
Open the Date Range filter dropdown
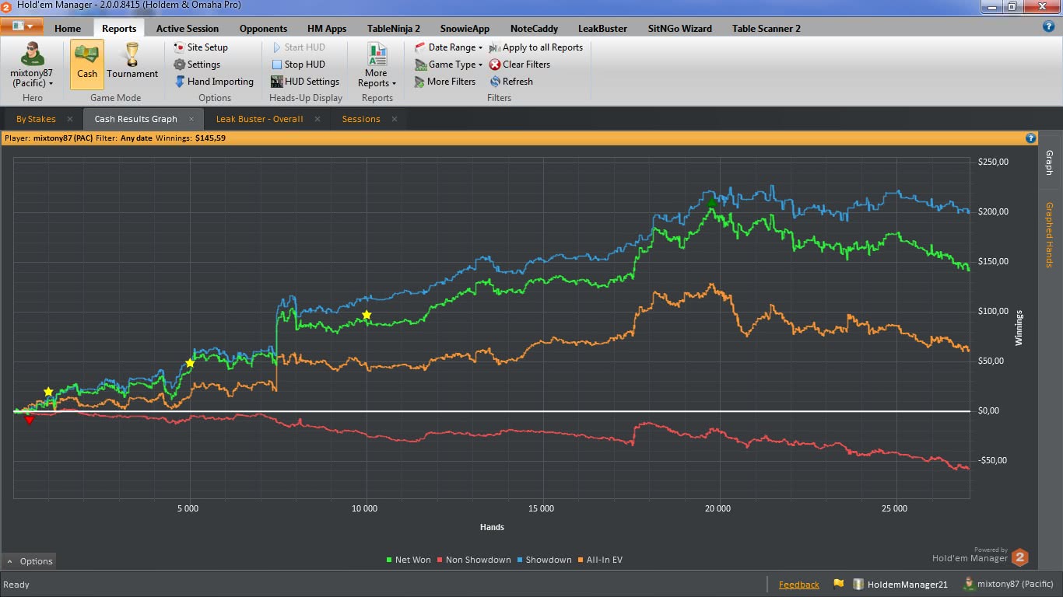tap(448, 47)
